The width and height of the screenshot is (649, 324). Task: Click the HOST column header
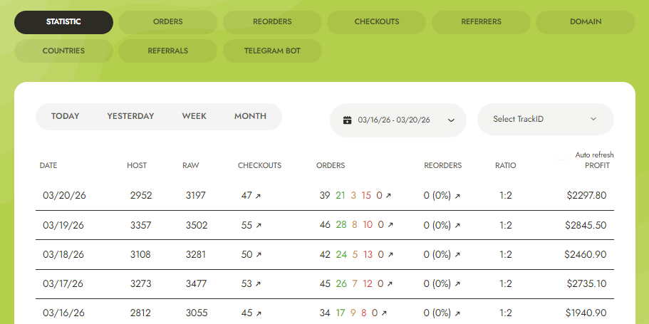tap(137, 165)
